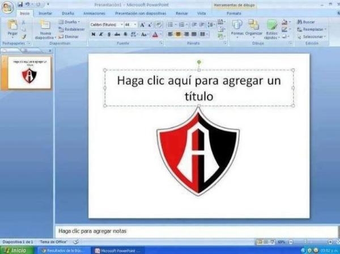Click Restablecer slide button
This screenshot has width=340, height=254.
coord(71,29)
